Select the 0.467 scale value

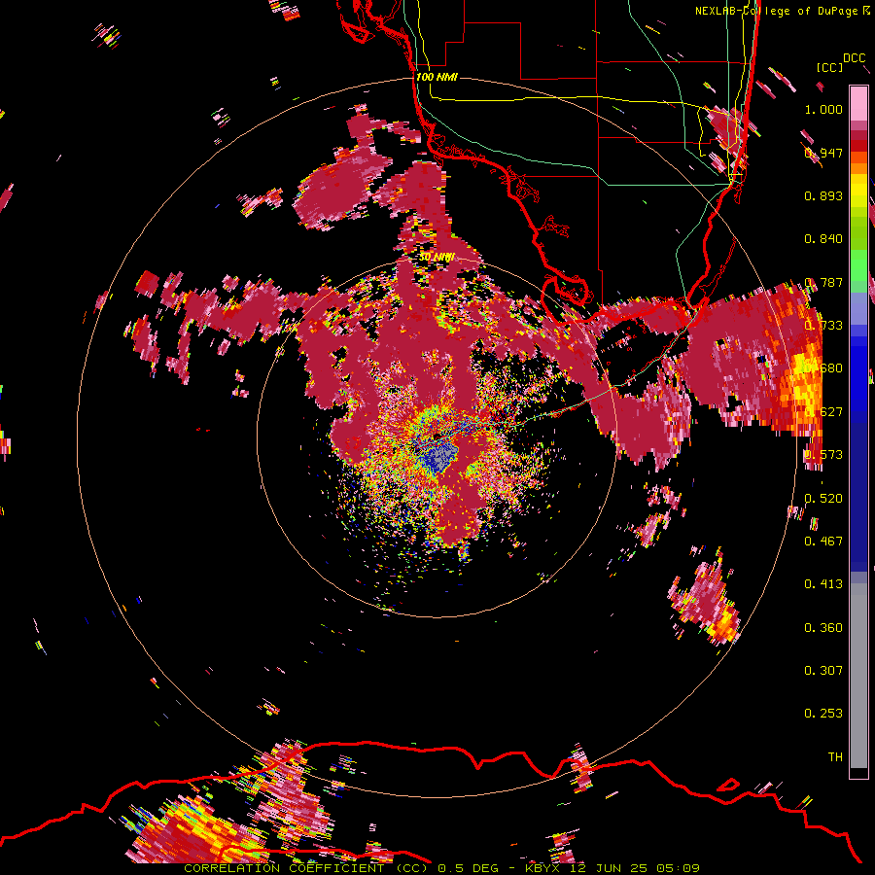pyautogui.click(x=823, y=542)
